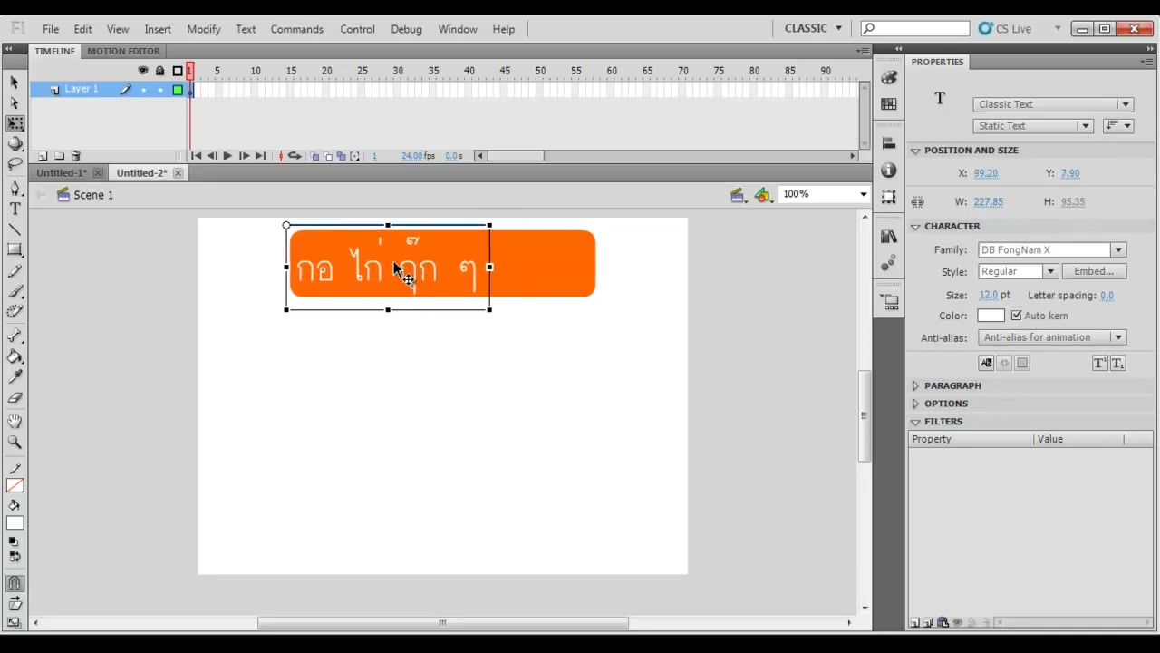
Task: Open the Color panel palette icon
Action: tap(889, 79)
